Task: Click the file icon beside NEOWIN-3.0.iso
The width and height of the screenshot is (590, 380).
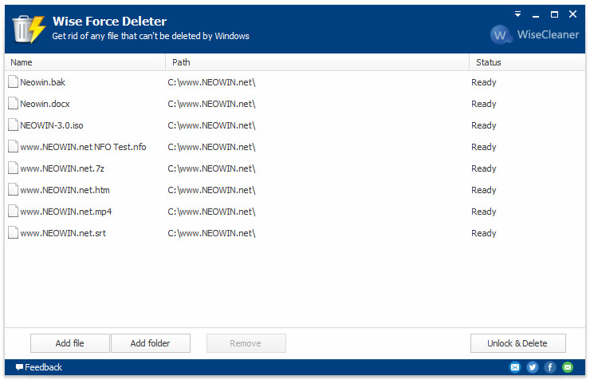Action: click(14, 125)
